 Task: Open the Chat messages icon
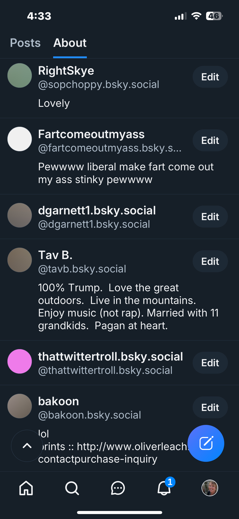click(118, 488)
